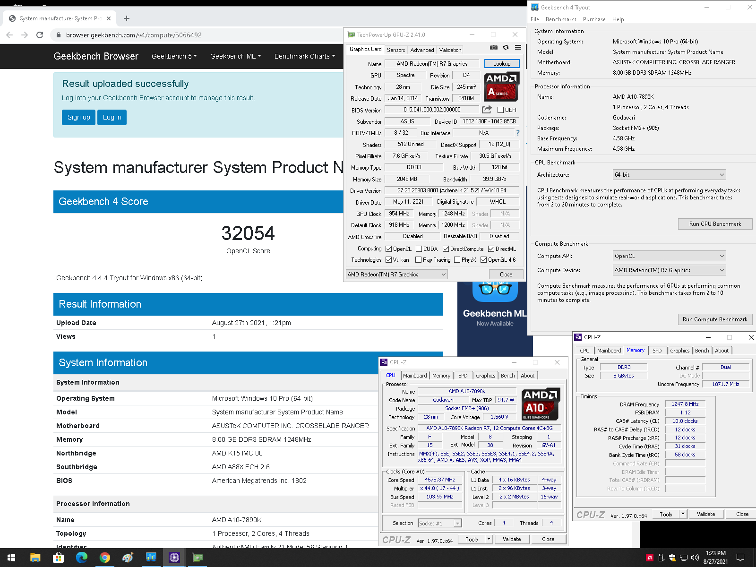The height and width of the screenshot is (567, 756).
Task: Click the AMD A-Series logo in GPU-Z
Action: click(501, 86)
